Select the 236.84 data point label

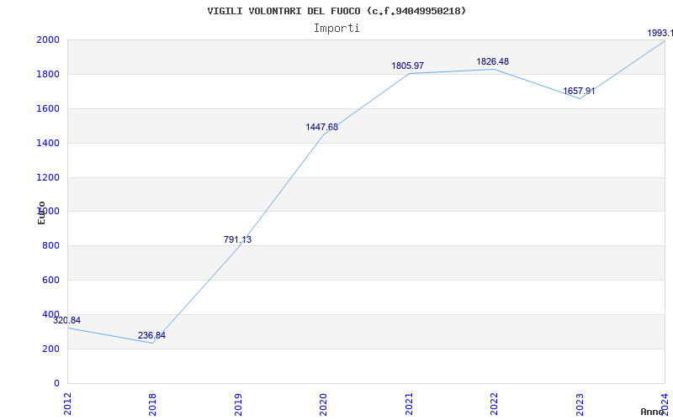pyautogui.click(x=151, y=335)
